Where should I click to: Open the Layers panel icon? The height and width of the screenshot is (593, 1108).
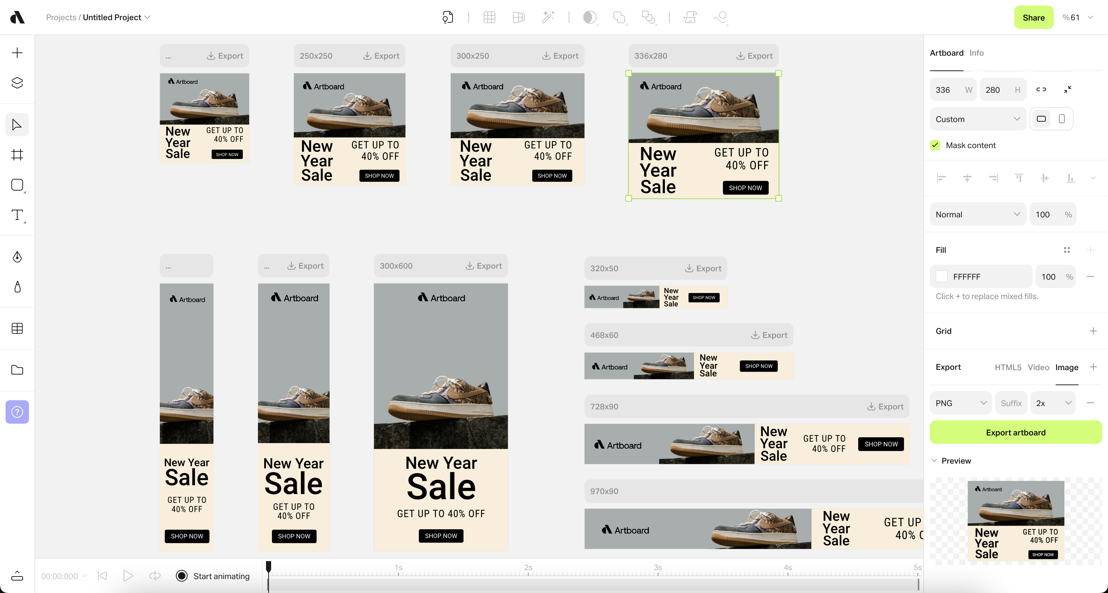click(17, 82)
